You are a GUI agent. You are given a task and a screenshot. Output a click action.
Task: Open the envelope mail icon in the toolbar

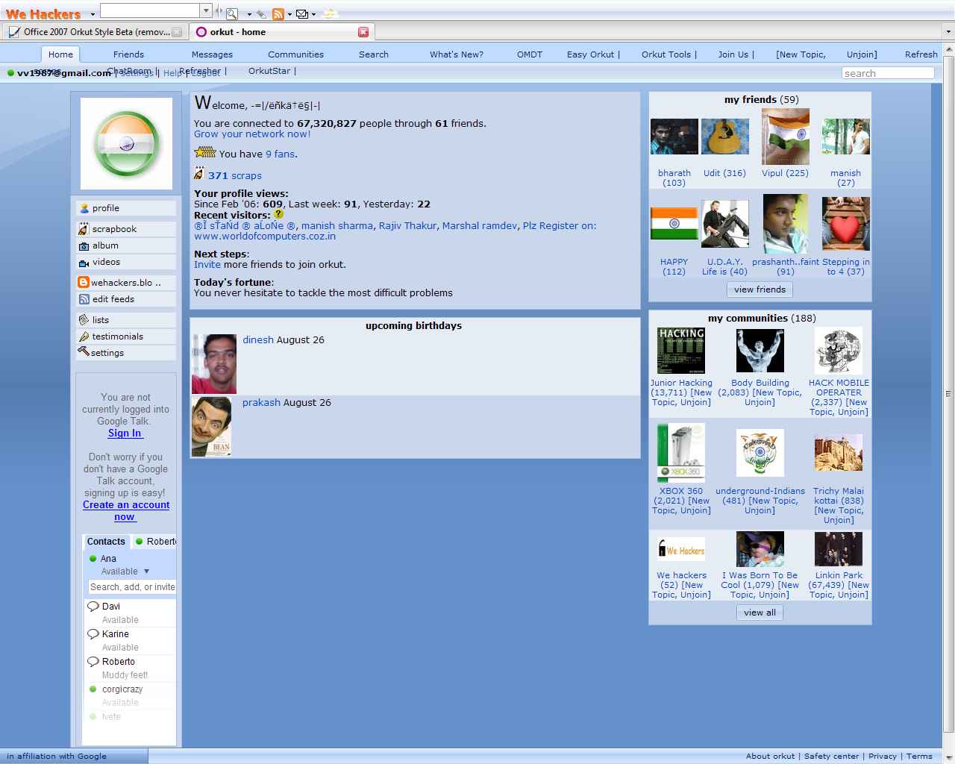(301, 13)
